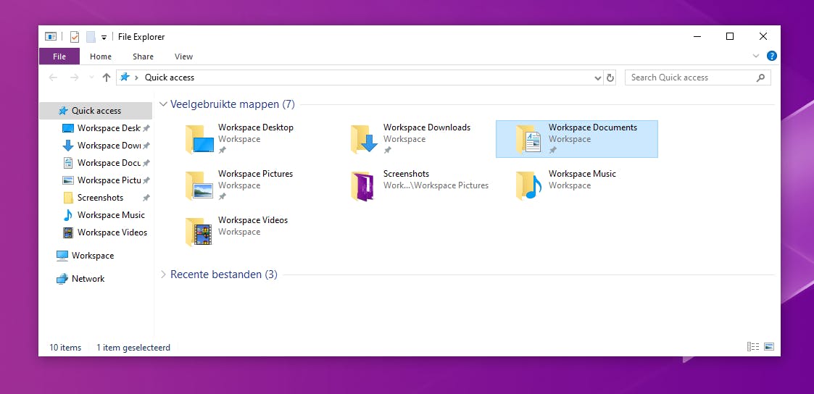Switch to Details view in the status bar
Screen dimensions: 814x394
753,347
